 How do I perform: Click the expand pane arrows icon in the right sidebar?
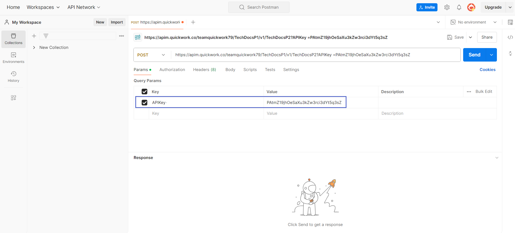tap(510, 53)
